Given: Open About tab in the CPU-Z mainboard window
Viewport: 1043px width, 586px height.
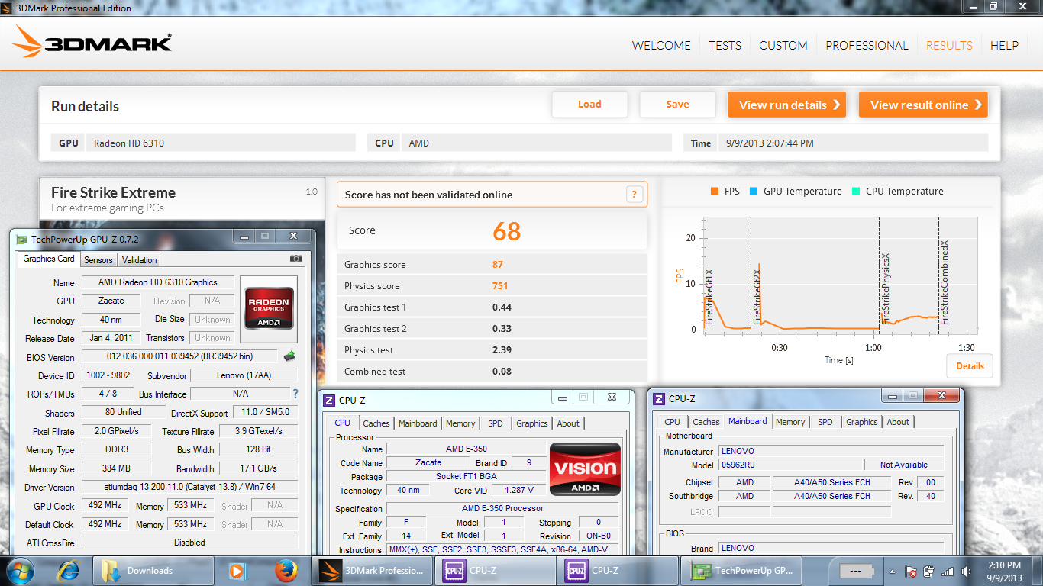Looking at the screenshot, I should pos(898,421).
